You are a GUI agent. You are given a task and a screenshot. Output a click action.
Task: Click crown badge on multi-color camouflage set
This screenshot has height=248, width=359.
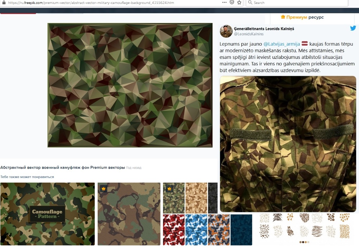coord(169,189)
